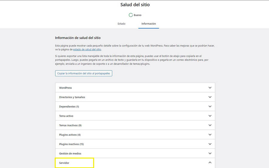The image size is (269, 168).
Task: Expand the Gestión de medios panel
Action: coord(135,153)
